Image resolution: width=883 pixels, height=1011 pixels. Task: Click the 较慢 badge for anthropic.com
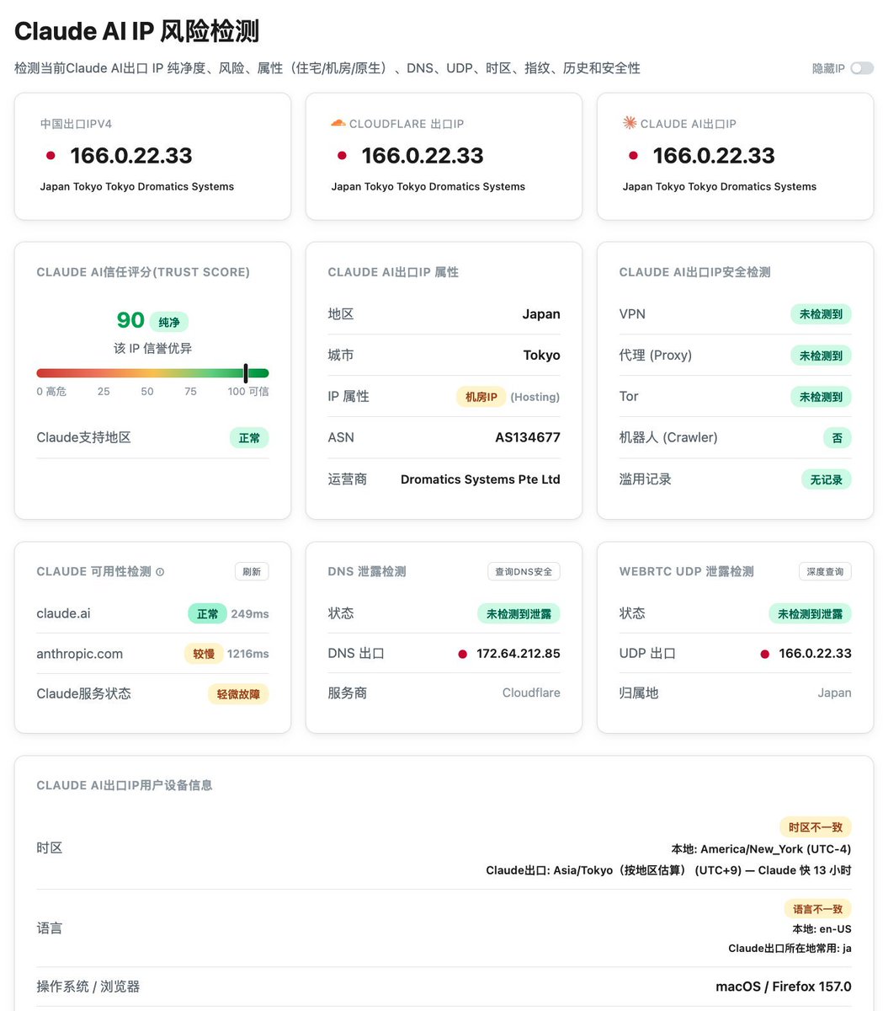point(204,654)
